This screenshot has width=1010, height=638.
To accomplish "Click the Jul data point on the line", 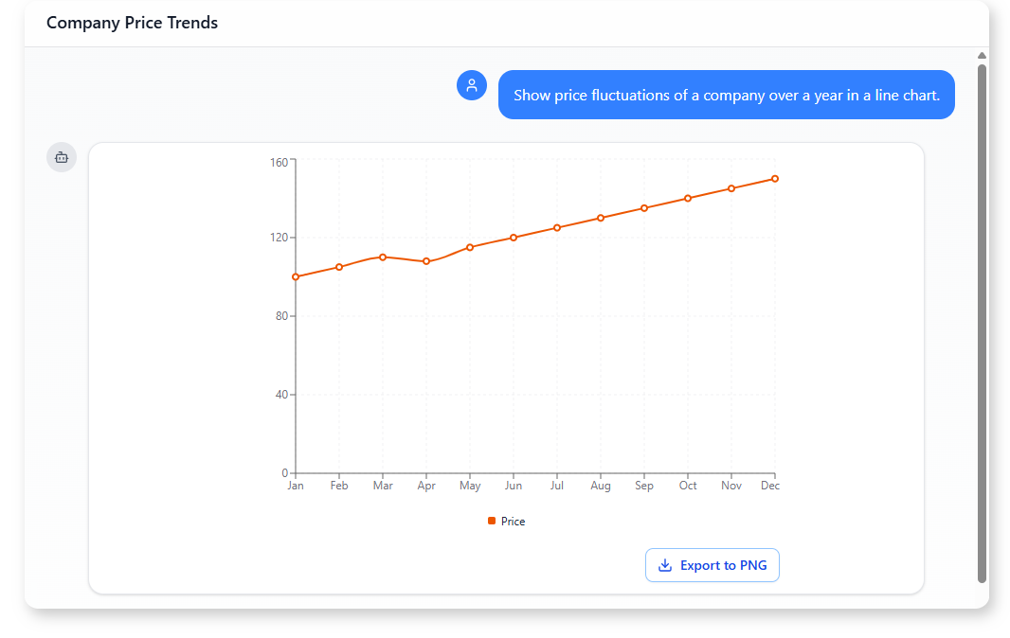I will pos(557,228).
